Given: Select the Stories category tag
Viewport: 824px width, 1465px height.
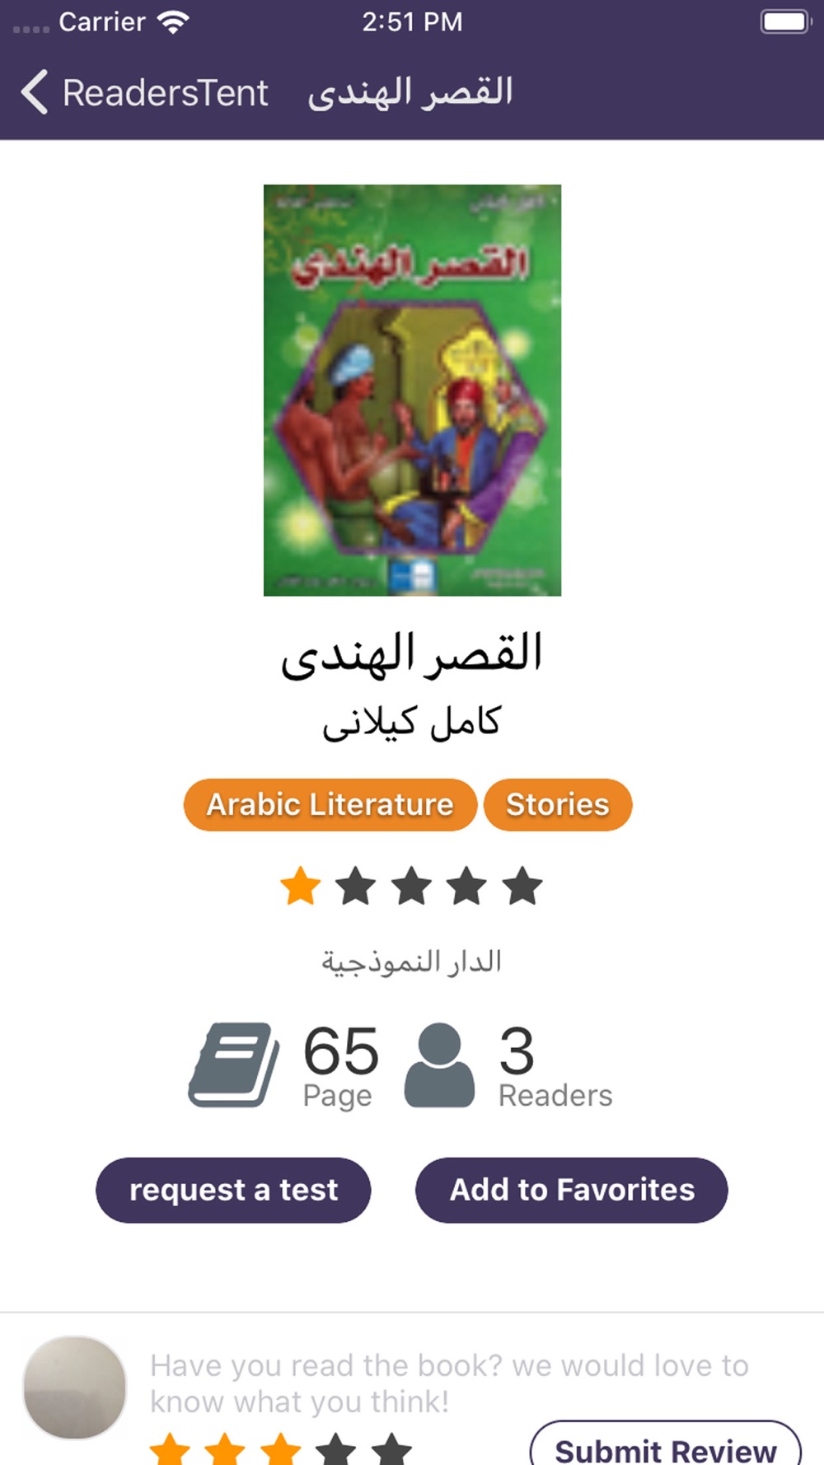Looking at the screenshot, I should [x=558, y=804].
